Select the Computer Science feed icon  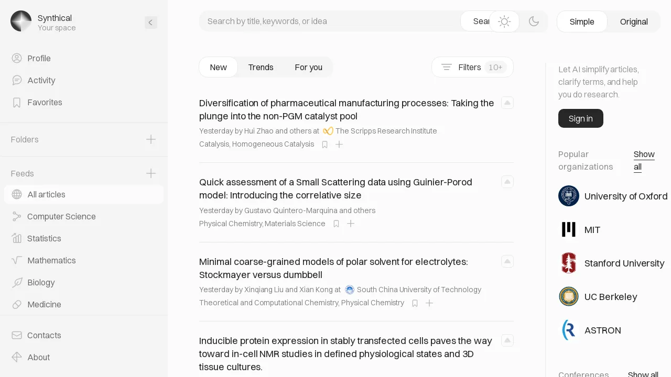pyautogui.click(x=16, y=216)
